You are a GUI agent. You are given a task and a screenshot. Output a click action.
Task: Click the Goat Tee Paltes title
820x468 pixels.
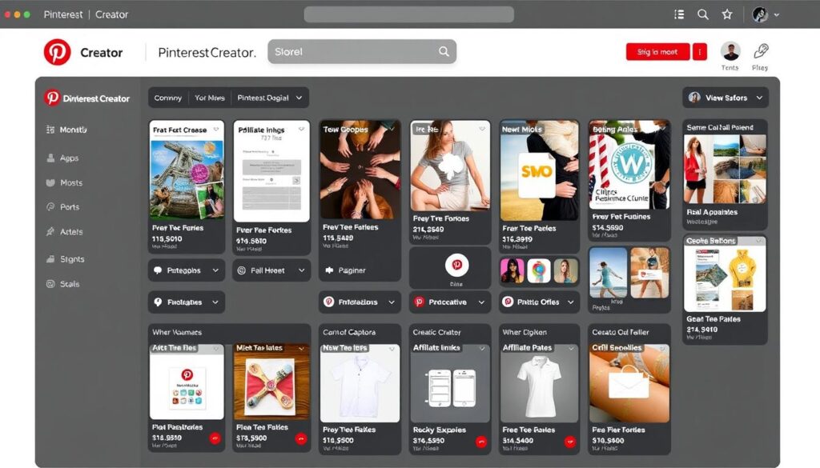713,318
